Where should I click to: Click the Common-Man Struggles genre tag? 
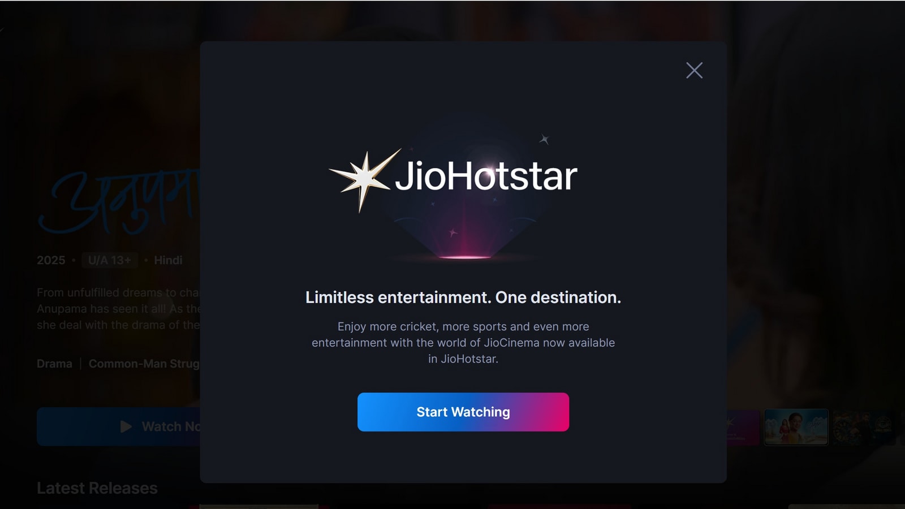[x=144, y=364]
